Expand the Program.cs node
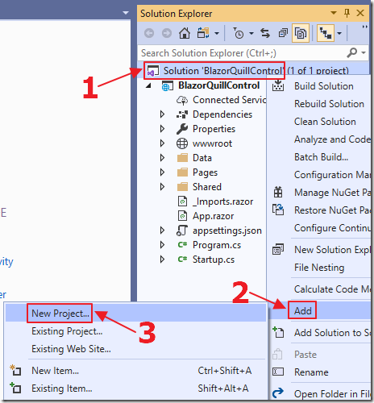This screenshot has width=374, height=403. click(162, 245)
